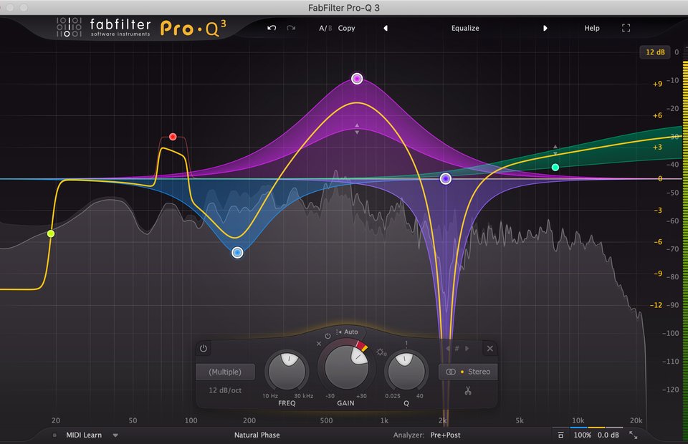Viewport: 688px width, 444px height.
Task: Select the blue cut band node
Action: coord(237,253)
